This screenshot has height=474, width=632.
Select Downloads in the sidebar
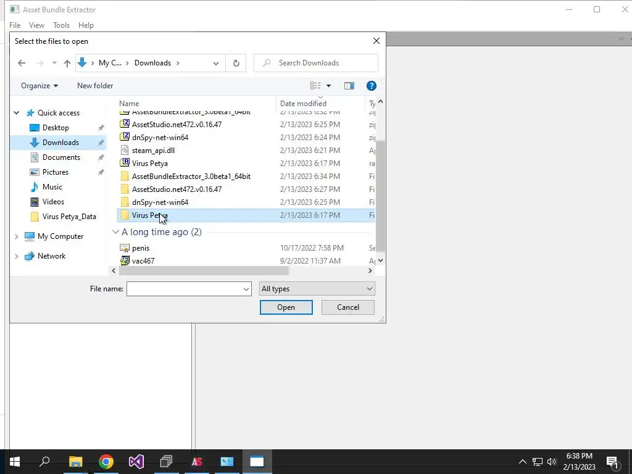pyautogui.click(x=60, y=143)
